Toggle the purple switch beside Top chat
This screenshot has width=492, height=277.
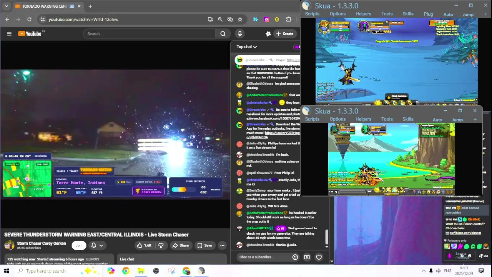pyautogui.click(x=297, y=47)
